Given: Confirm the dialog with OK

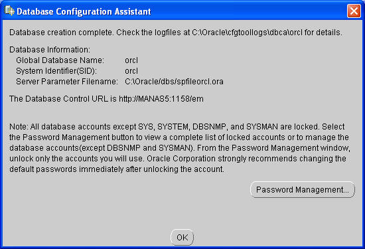Looking at the screenshot, I should click(x=182, y=237).
